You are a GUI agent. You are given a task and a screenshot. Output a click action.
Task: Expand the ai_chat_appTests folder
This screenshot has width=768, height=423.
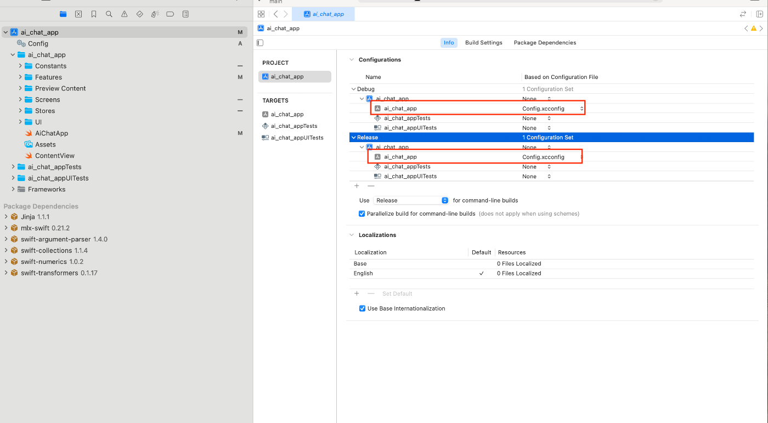[13, 167]
